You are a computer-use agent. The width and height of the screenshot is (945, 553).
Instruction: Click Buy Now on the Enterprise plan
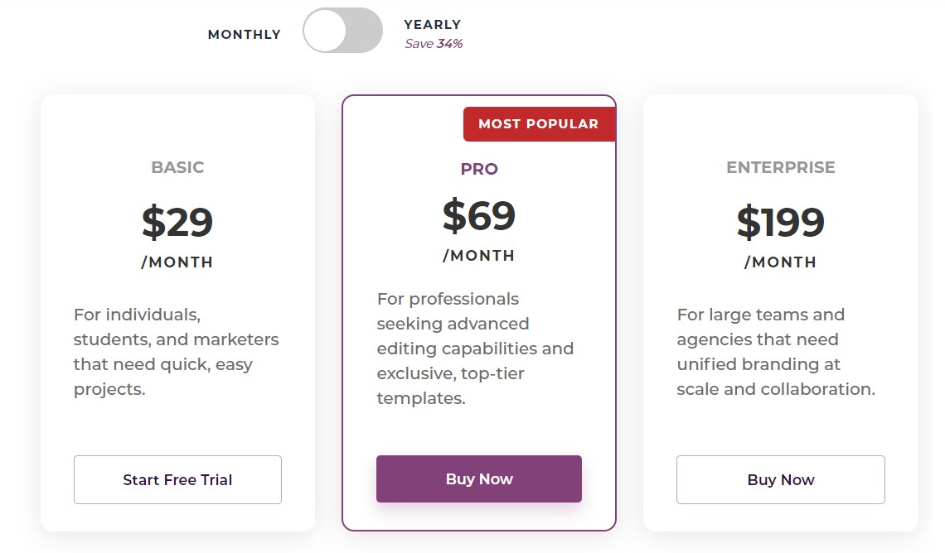click(780, 479)
